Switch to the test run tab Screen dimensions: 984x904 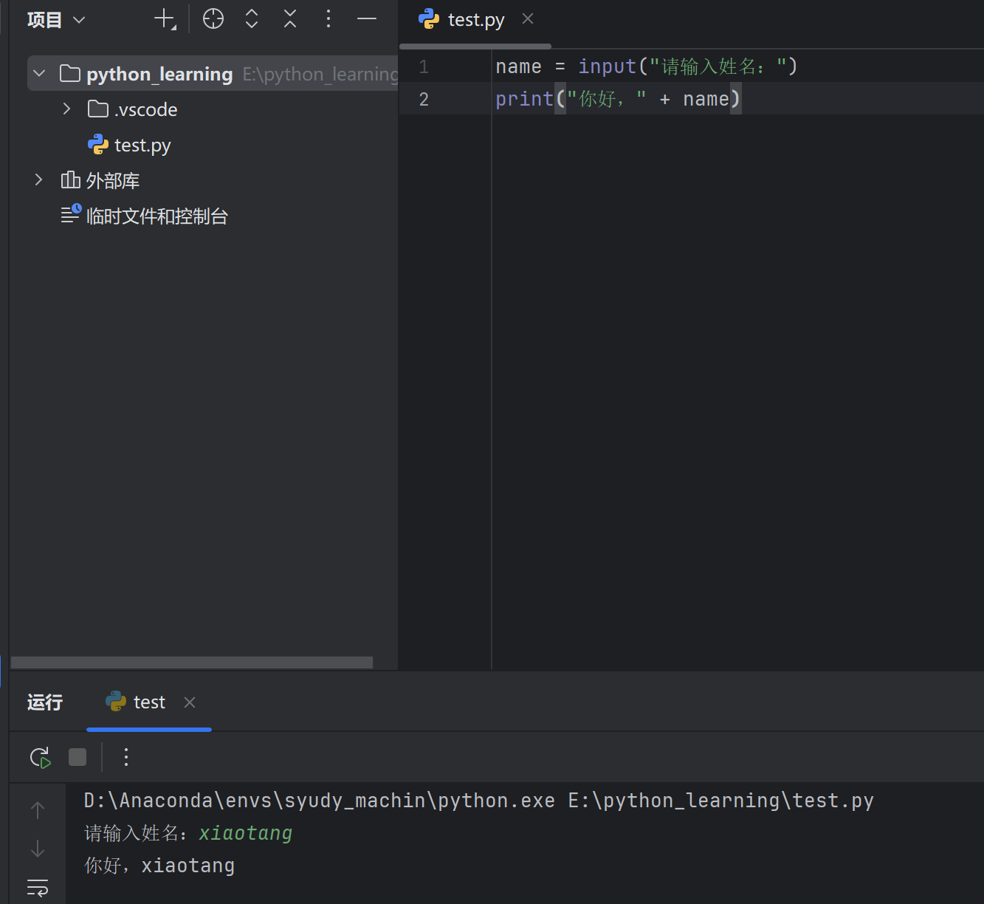148,702
